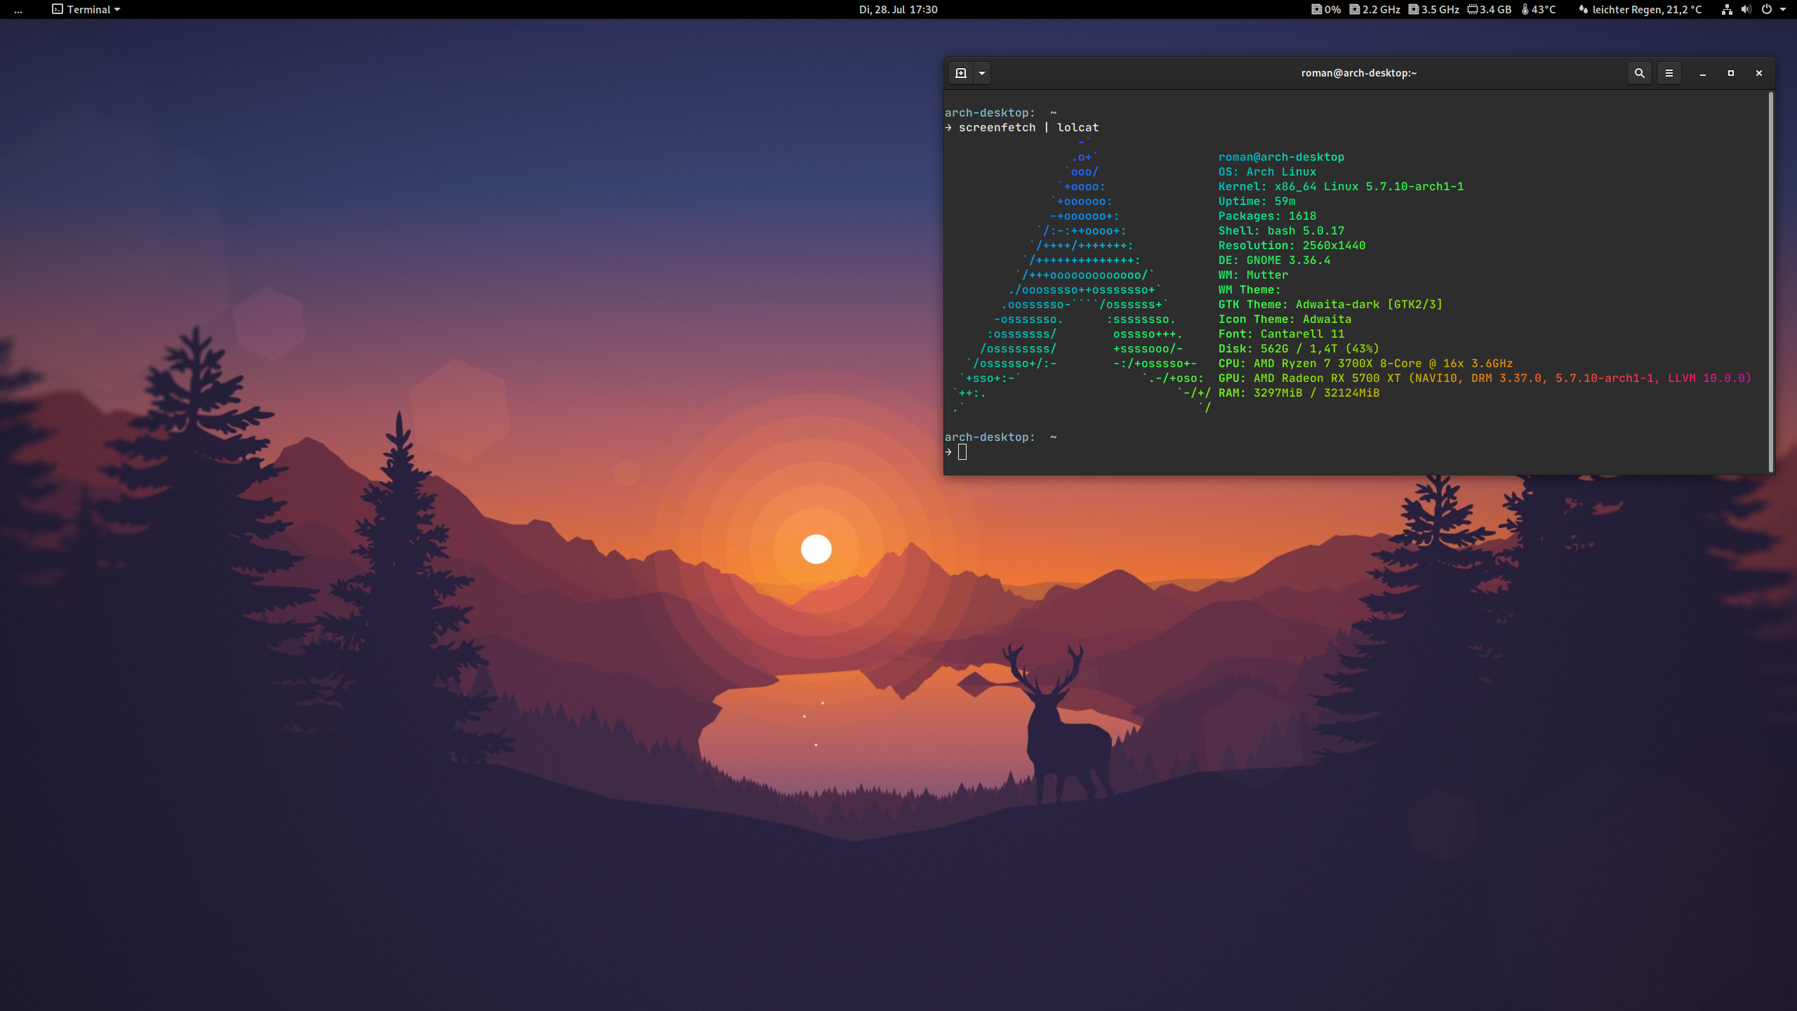Open the terminal hamburger menu
The width and height of the screenshot is (1797, 1011).
point(1669,73)
